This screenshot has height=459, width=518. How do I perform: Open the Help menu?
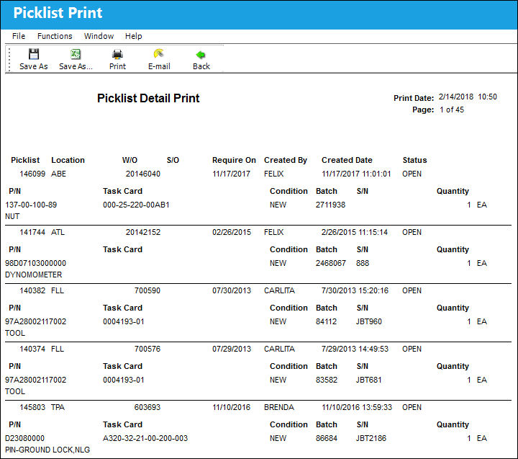134,36
